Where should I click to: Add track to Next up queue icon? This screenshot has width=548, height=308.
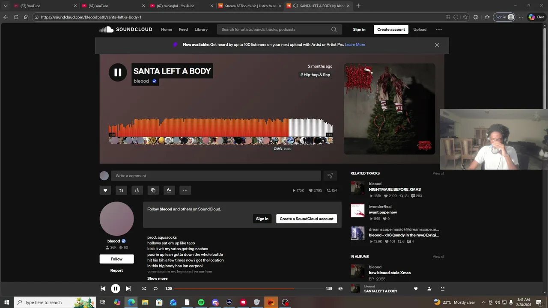click(169, 190)
